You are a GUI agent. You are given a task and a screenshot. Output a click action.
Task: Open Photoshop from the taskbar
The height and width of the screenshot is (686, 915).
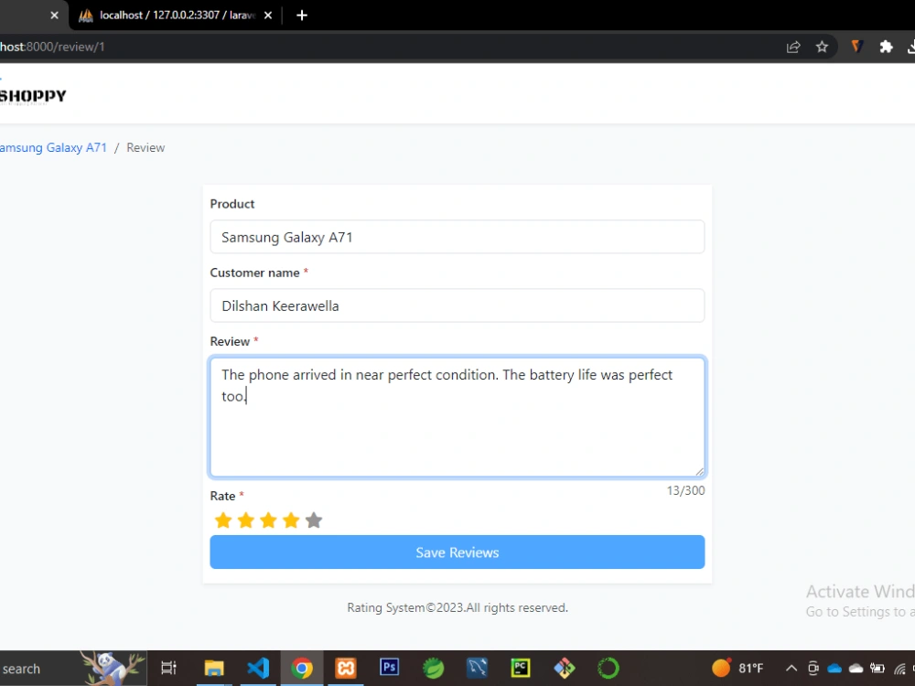(389, 667)
